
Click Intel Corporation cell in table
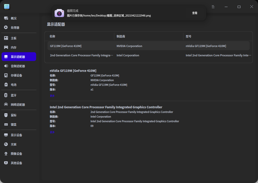128,55
